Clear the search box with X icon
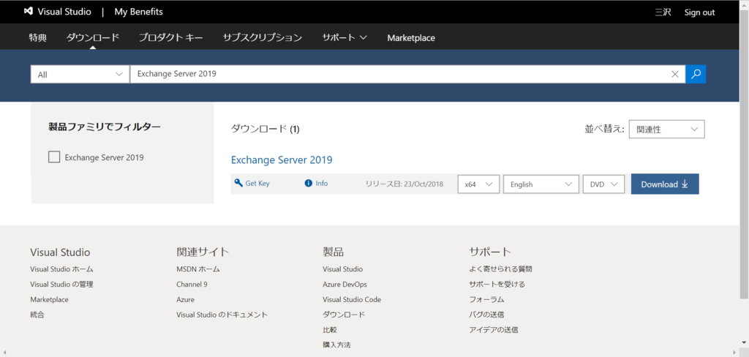 675,74
